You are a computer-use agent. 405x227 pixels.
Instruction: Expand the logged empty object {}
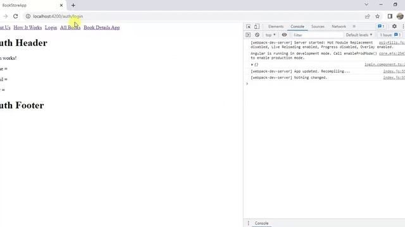tap(252, 64)
